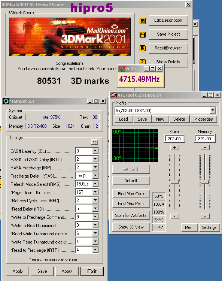
Task: Click the WCPU CPU MHz title icon
Action: click(122, 69)
